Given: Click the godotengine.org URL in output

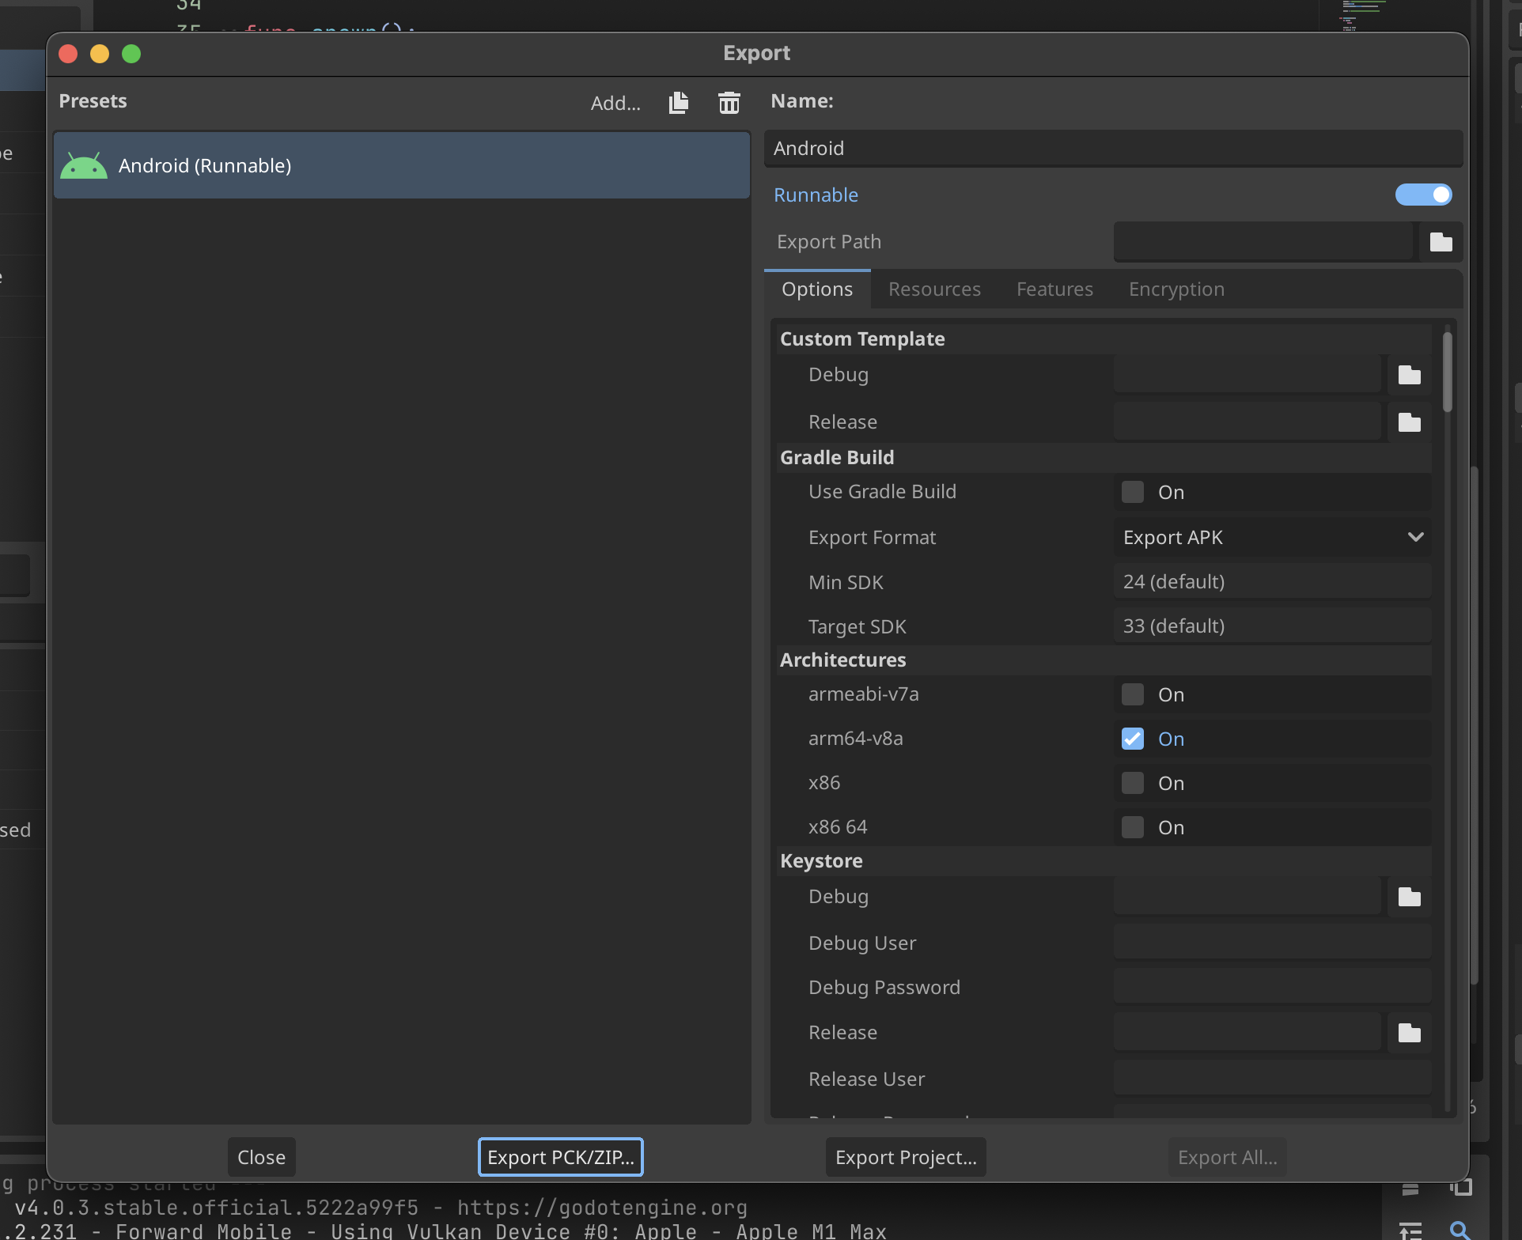Looking at the screenshot, I should (x=602, y=1208).
